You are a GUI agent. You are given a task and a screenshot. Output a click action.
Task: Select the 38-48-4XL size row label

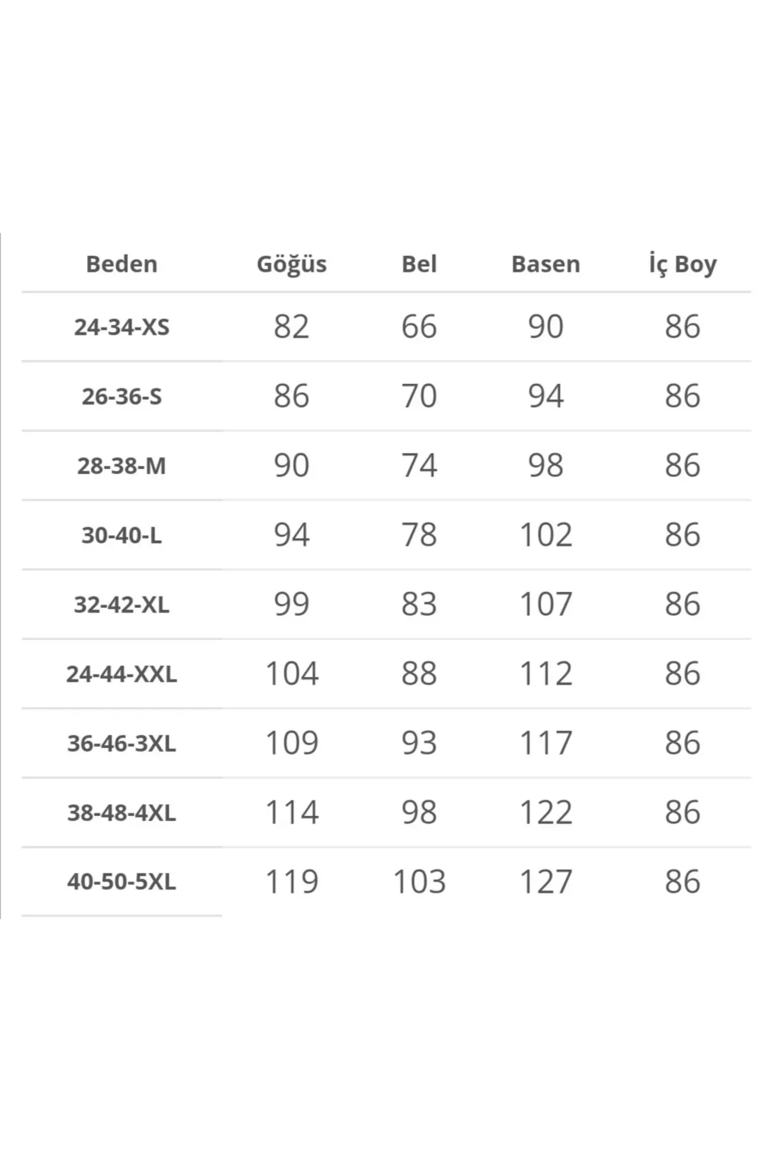[122, 813]
